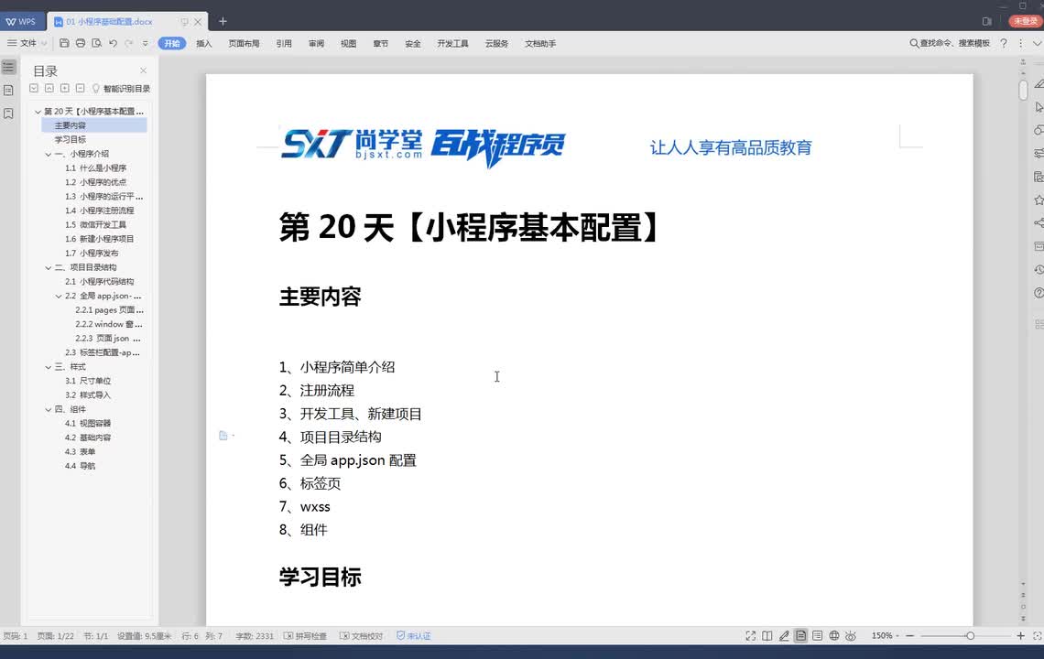Image resolution: width=1044 pixels, height=659 pixels.
Task: Switch to the 引用 ribbon tab
Action: (284, 43)
